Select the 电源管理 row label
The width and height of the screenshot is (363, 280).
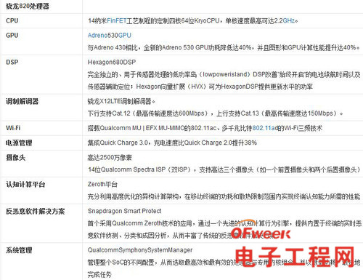coord(19,143)
